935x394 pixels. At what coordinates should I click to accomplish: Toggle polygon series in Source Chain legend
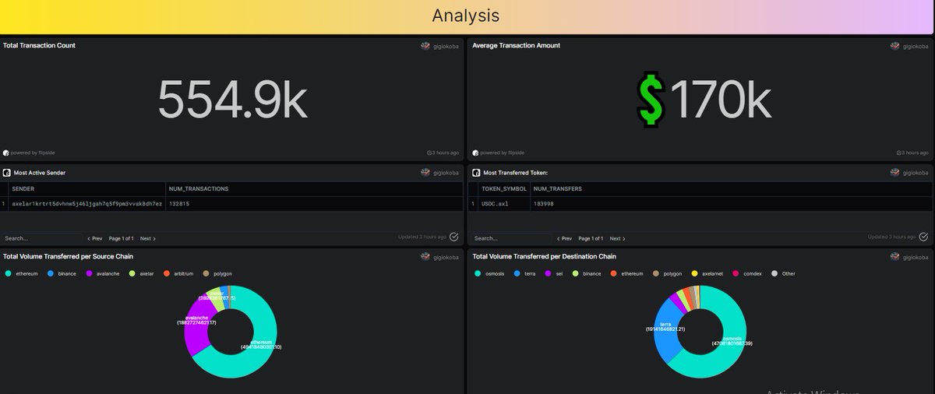pyautogui.click(x=217, y=273)
